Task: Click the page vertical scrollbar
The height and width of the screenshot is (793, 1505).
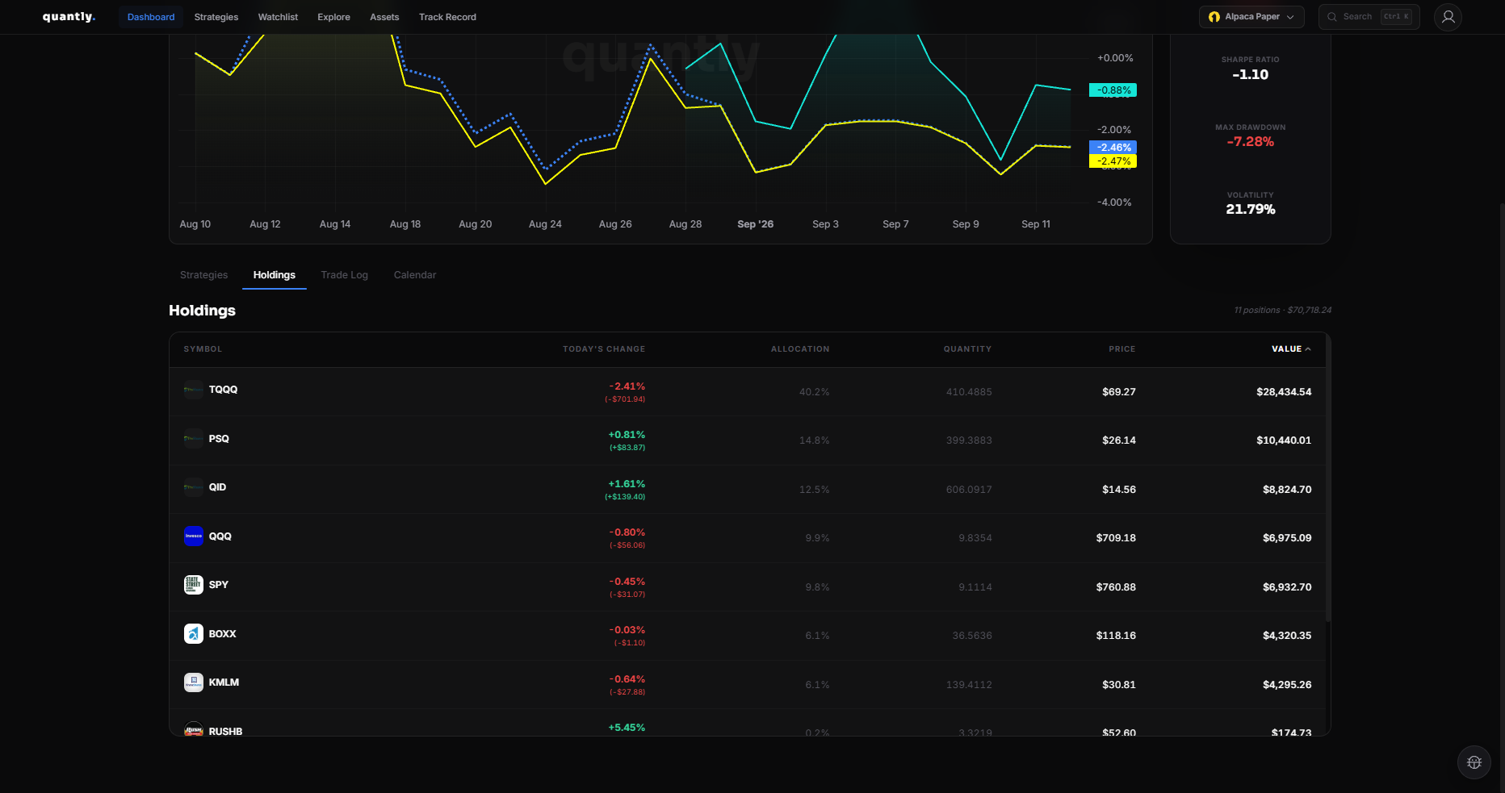Action: (x=1502, y=497)
